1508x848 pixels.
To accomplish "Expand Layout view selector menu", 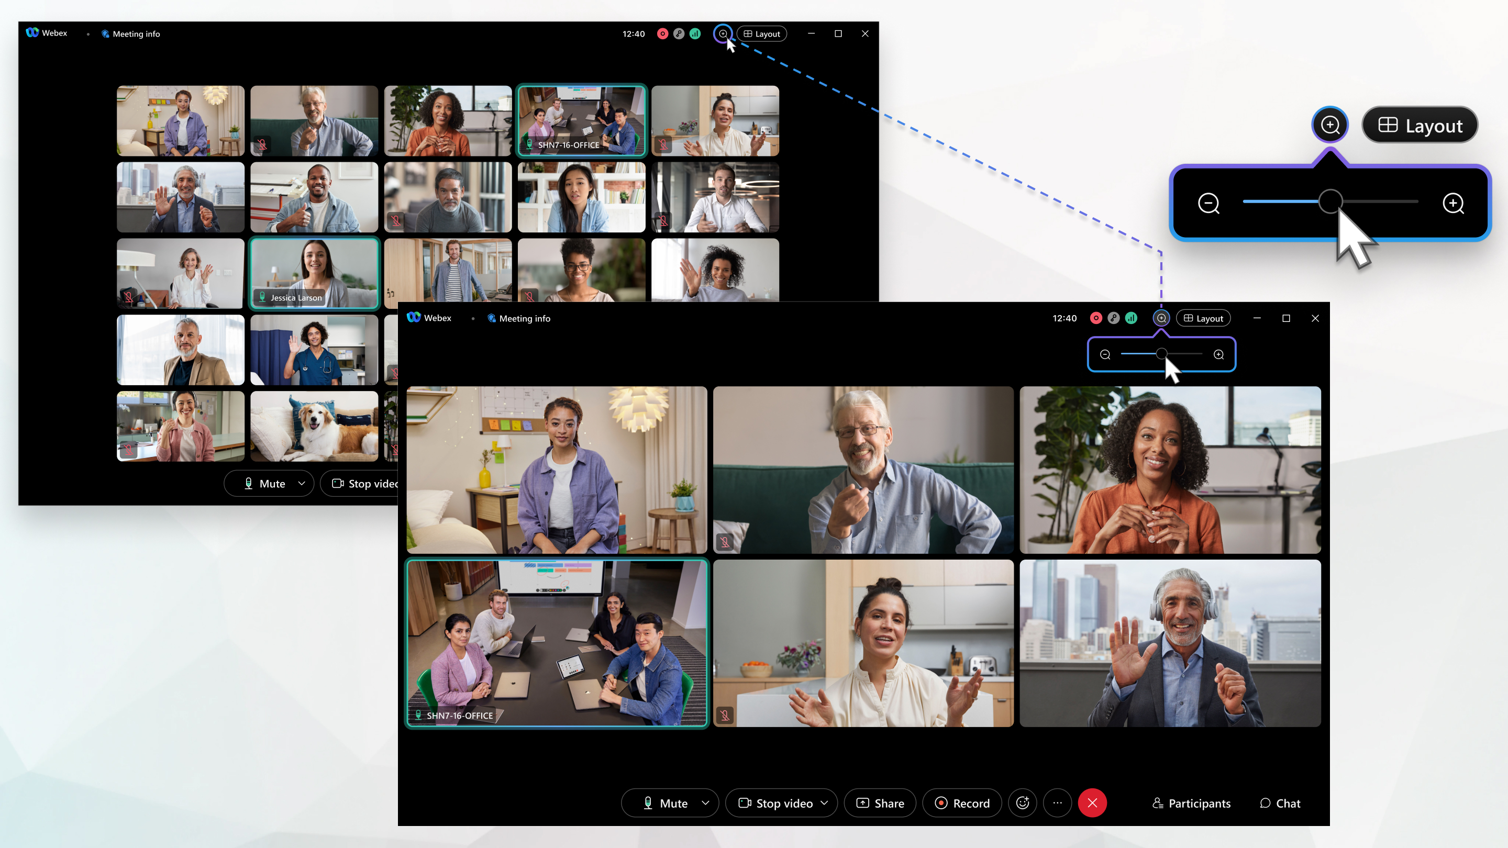I will pos(1203,318).
